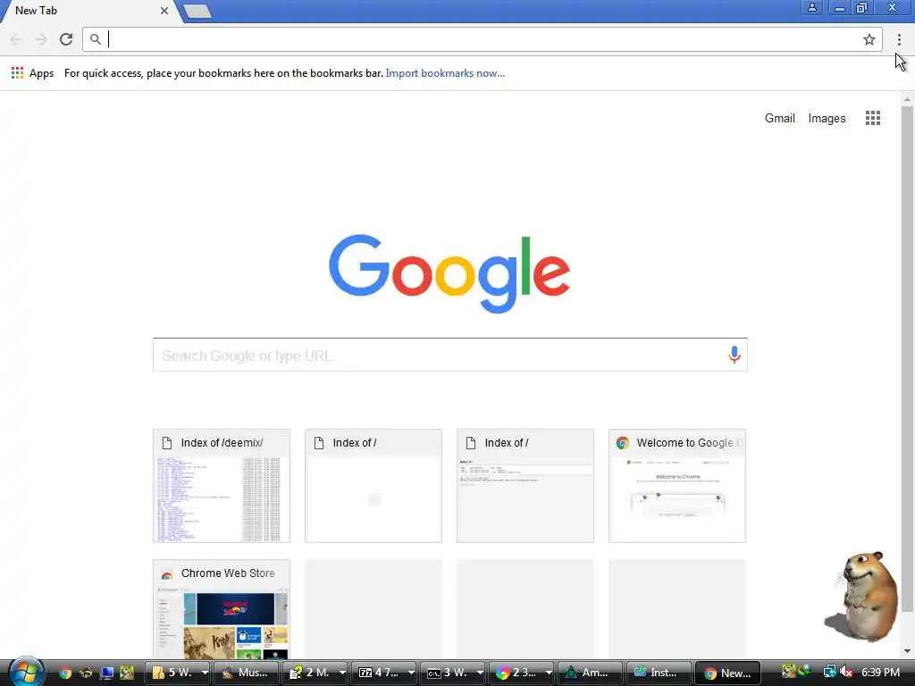Expand the 2 M. taskbar group
This screenshot has height=686, width=915.
click(x=315, y=673)
